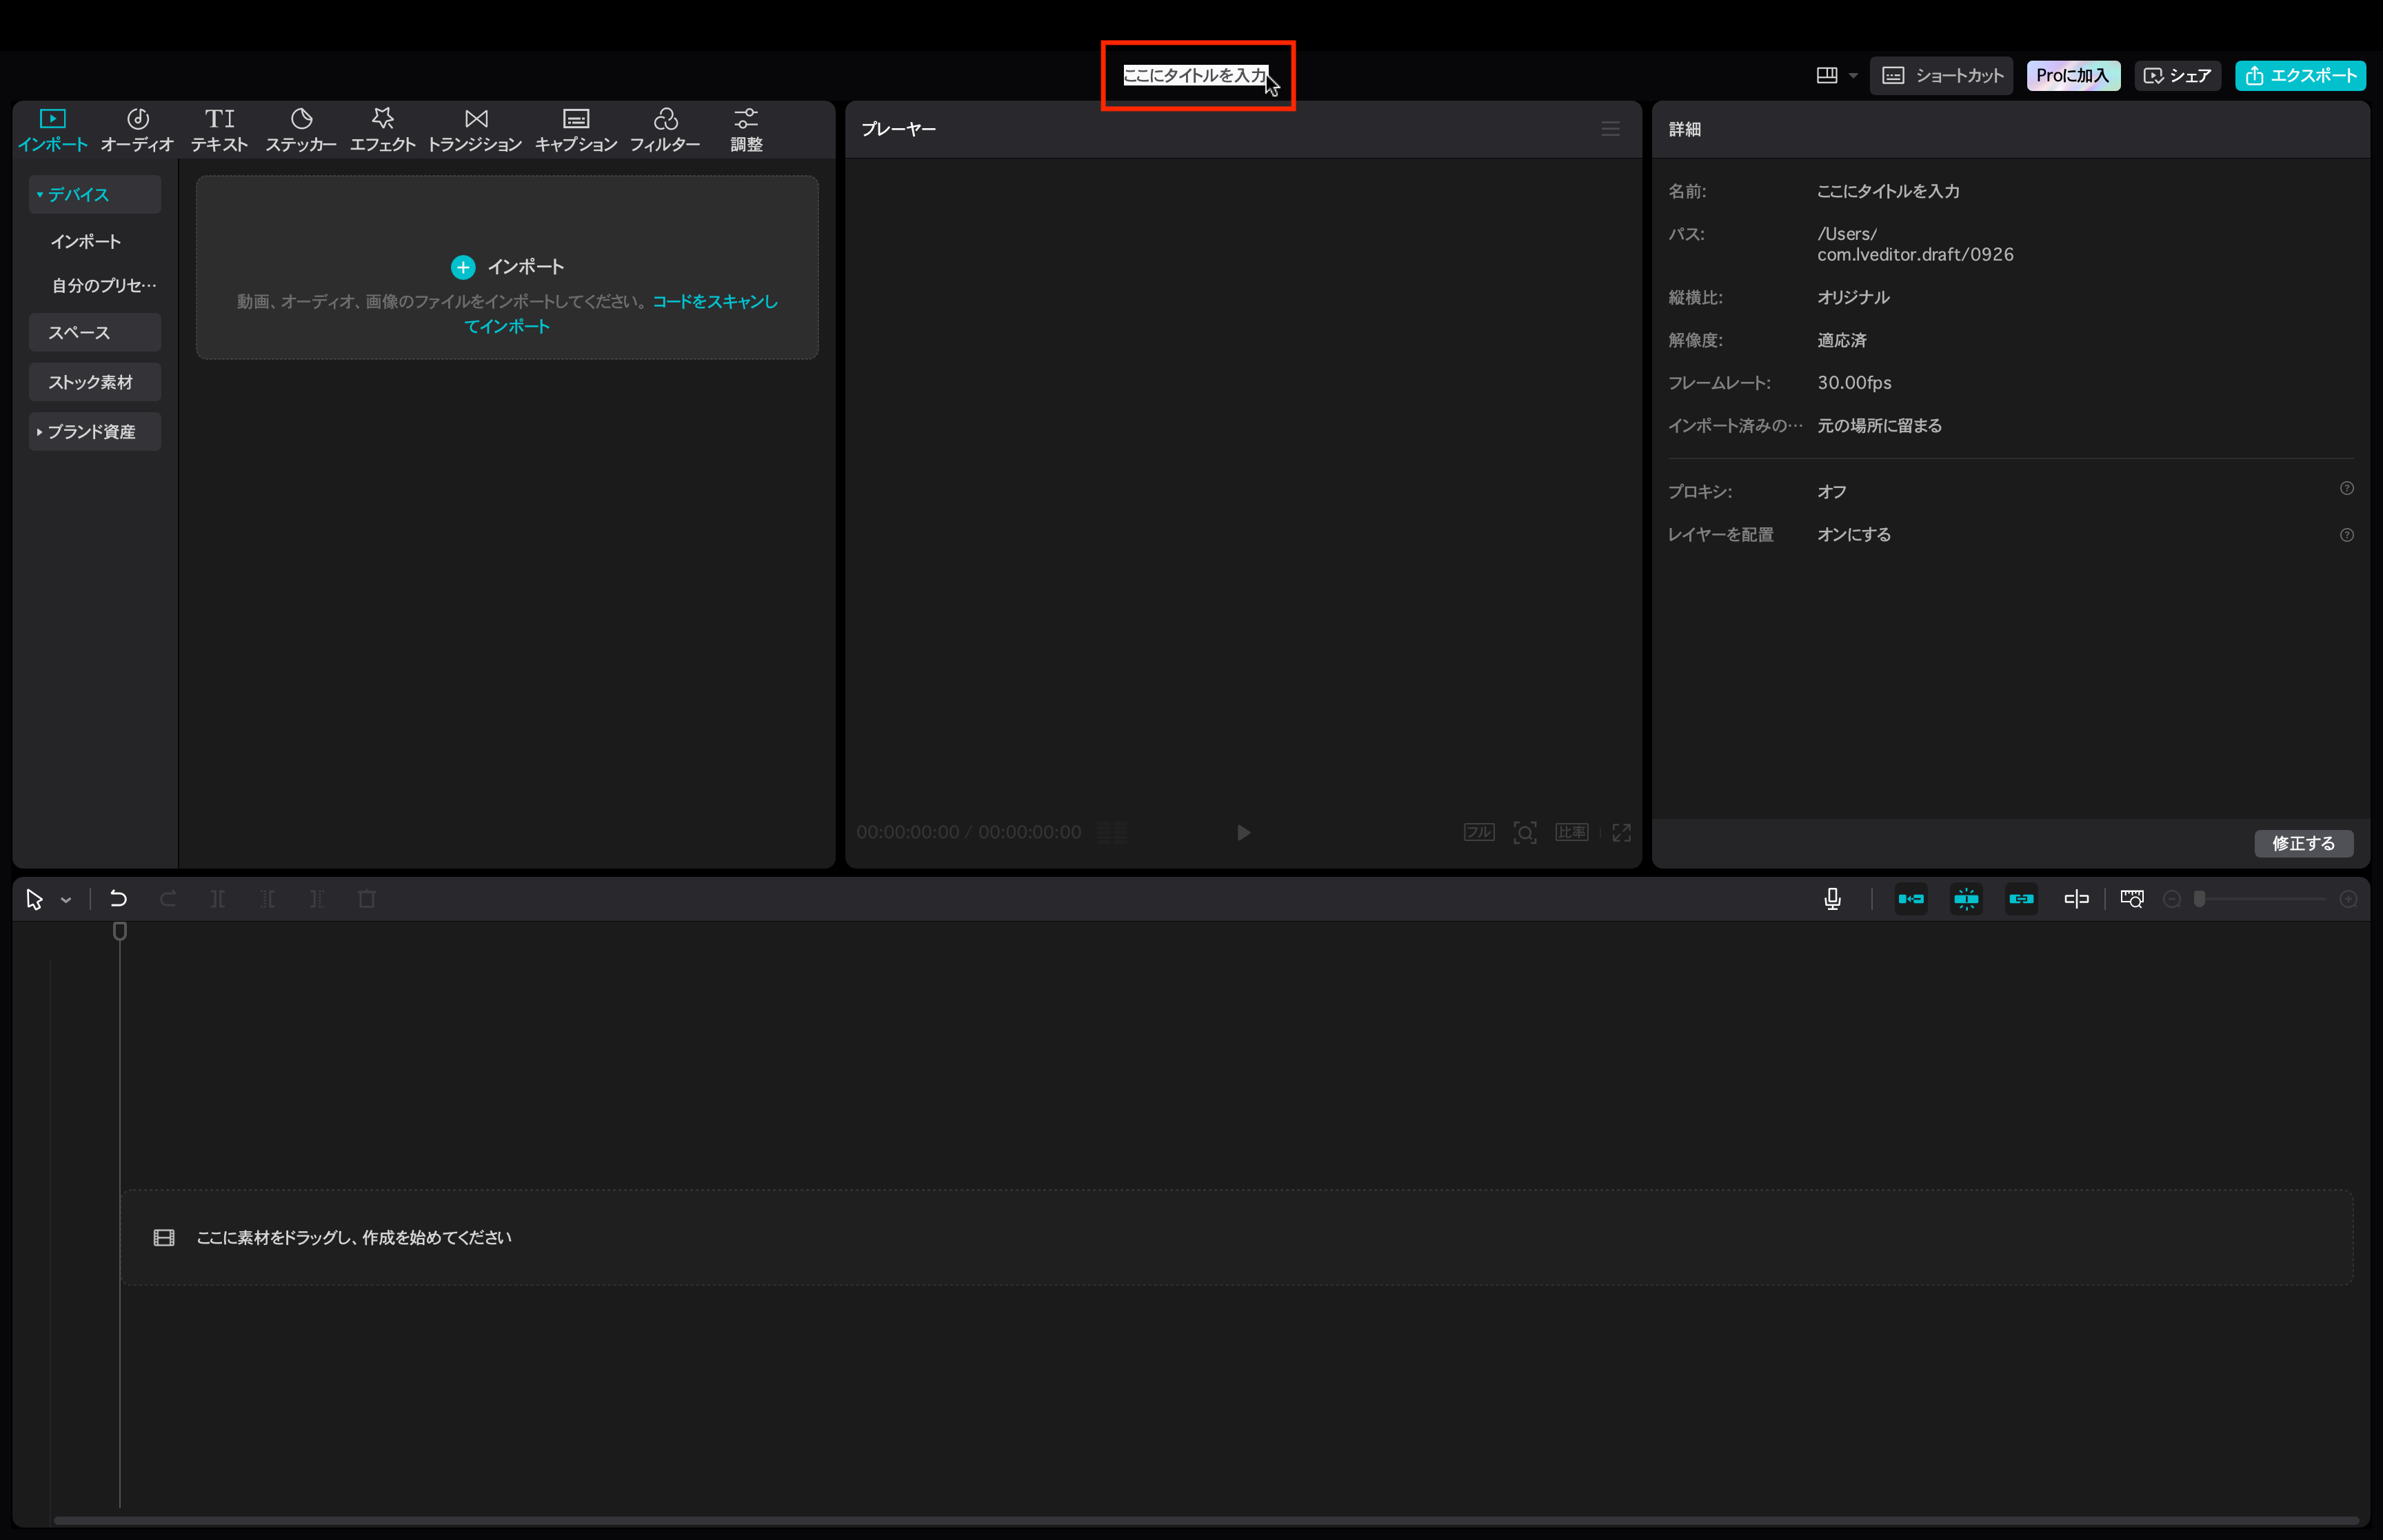Click the teal plus import icon
The height and width of the screenshot is (1540, 2383).
463,267
